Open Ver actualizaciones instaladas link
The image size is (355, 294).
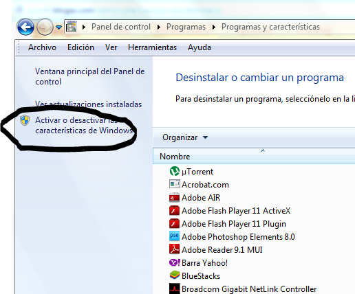(x=88, y=104)
